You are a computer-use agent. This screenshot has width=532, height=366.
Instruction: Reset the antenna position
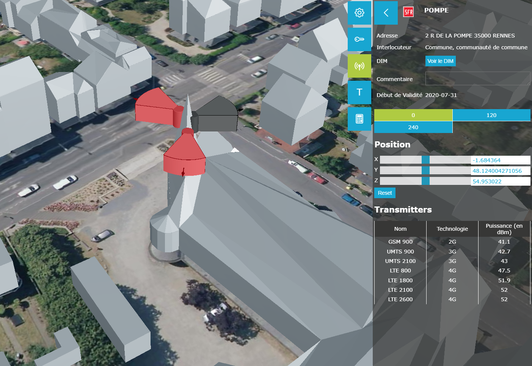pos(384,193)
